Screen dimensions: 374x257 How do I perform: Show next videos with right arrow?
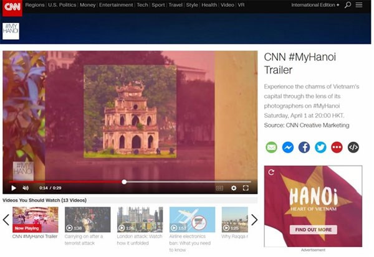[x=254, y=220]
